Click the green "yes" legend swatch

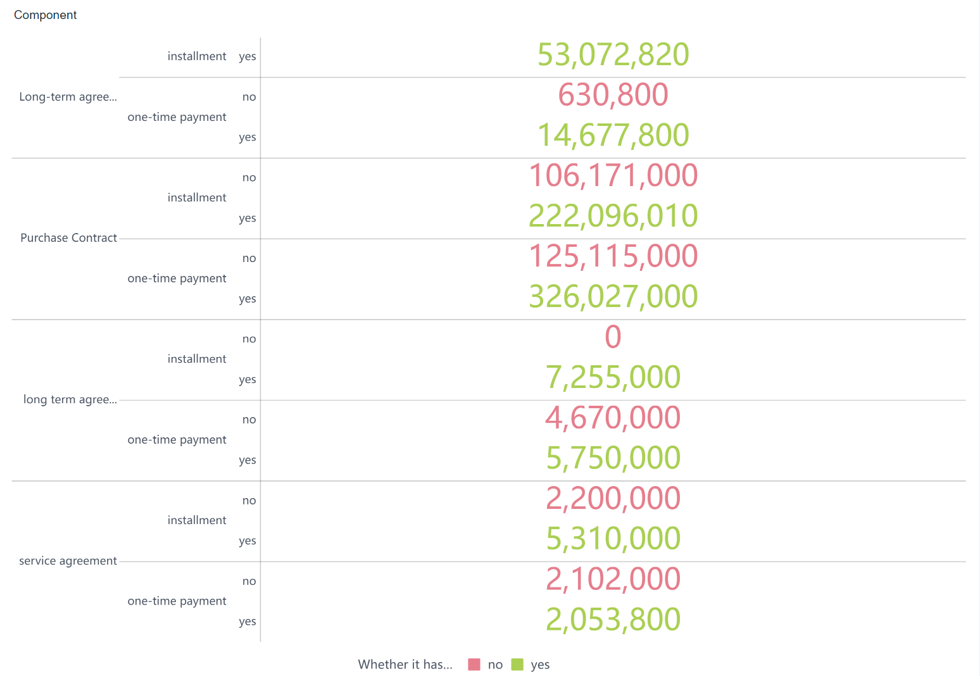click(517, 665)
